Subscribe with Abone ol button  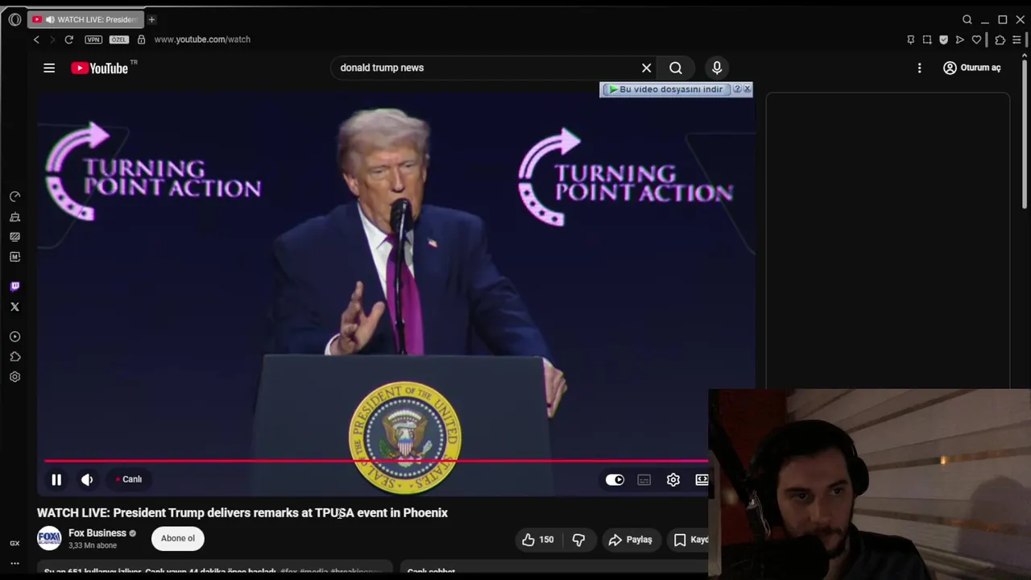(x=178, y=538)
